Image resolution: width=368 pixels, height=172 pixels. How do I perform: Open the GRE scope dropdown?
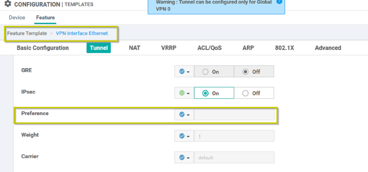coord(184,71)
